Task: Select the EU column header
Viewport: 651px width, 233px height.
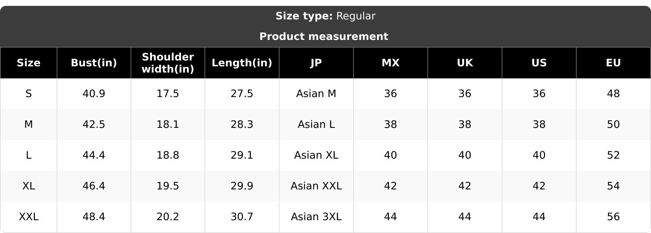Action: point(613,63)
